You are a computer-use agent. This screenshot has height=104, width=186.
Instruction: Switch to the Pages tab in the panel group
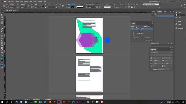click(154, 12)
